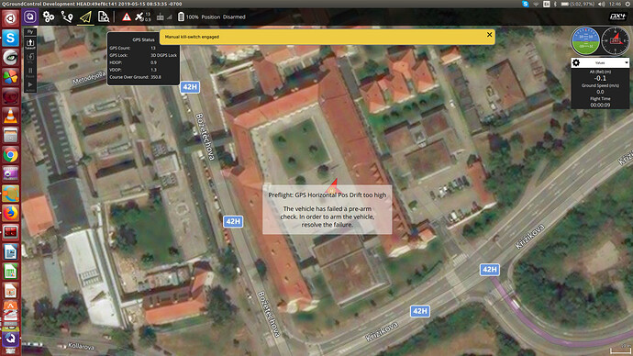Select the Fly view paper-plane icon
Viewport: 633px width, 356px height.
(x=85, y=17)
